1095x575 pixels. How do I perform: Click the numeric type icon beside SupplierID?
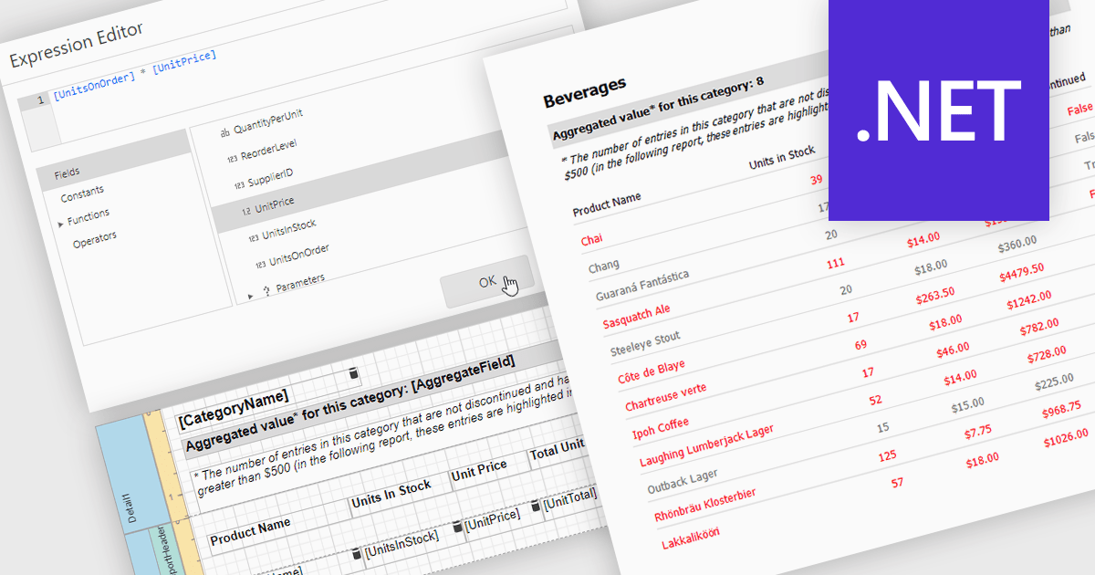[x=239, y=185]
